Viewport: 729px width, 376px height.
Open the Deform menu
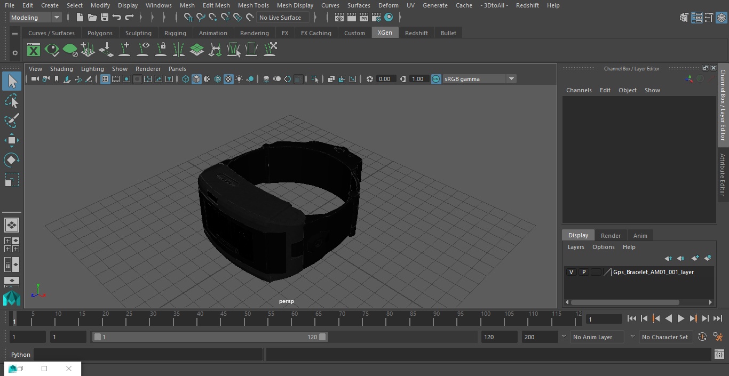coord(388,5)
